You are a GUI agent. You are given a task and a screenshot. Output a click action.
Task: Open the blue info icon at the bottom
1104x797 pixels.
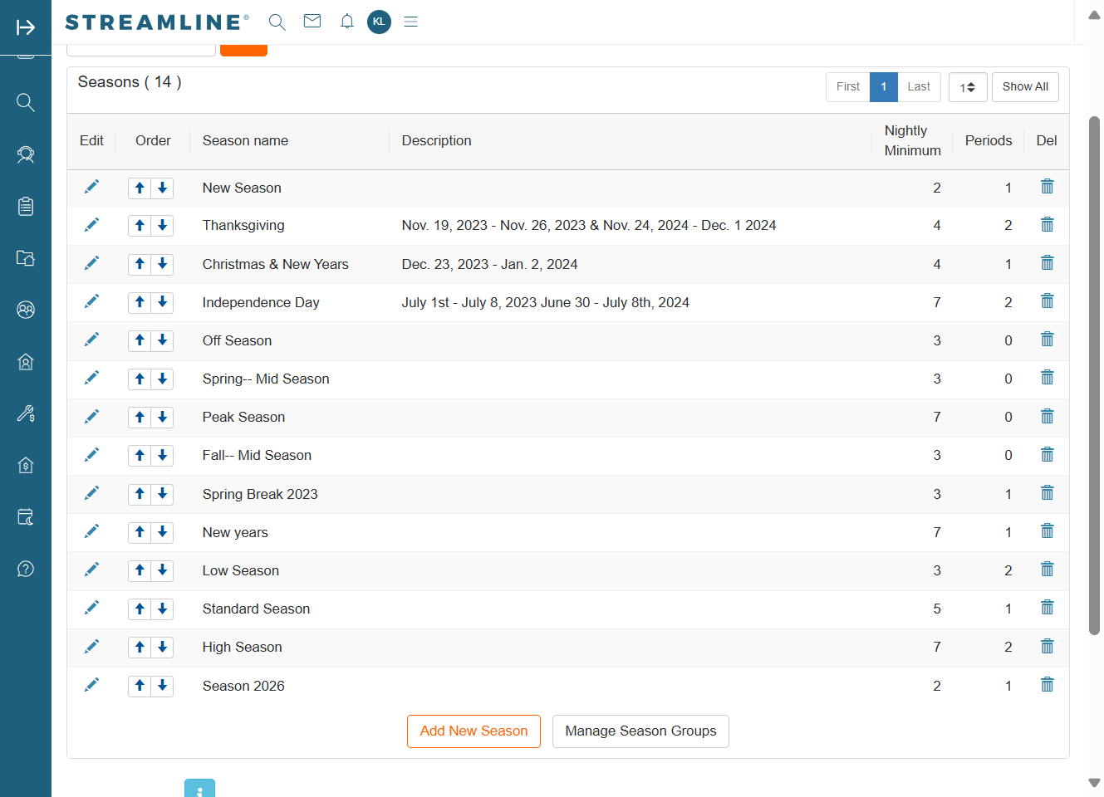point(199,788)
